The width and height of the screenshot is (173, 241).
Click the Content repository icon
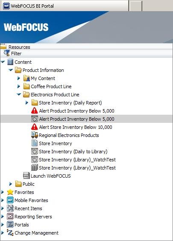click(10, 62)
